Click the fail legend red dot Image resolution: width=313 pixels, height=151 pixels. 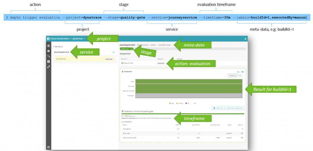(186, 103)
